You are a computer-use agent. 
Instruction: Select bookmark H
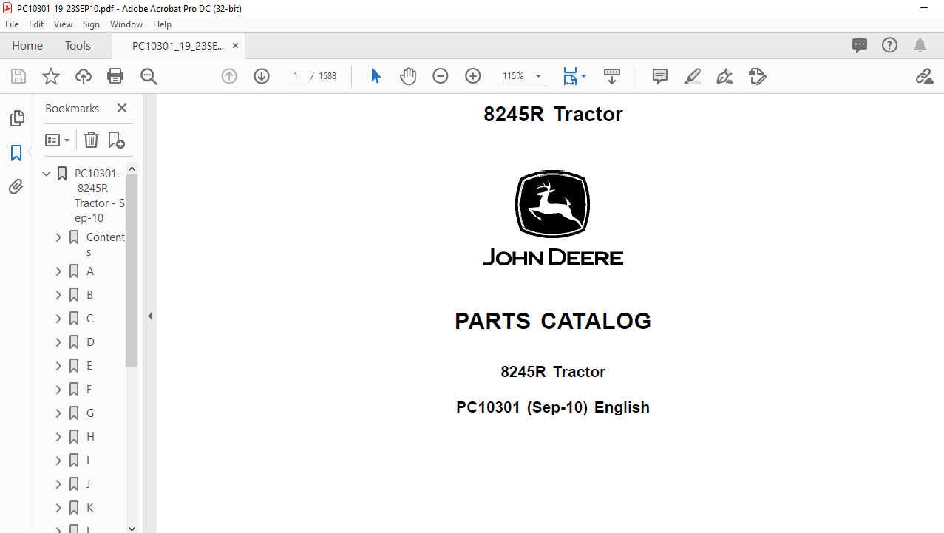coord(90,437)
